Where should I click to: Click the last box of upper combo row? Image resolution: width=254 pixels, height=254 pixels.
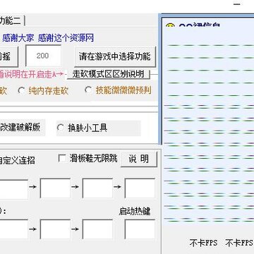click(140, 188)
